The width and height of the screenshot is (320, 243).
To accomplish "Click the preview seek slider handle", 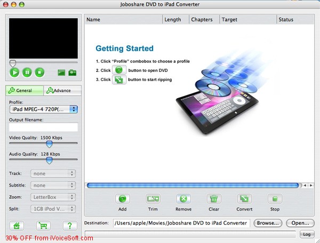I will [x=13, y=63].
